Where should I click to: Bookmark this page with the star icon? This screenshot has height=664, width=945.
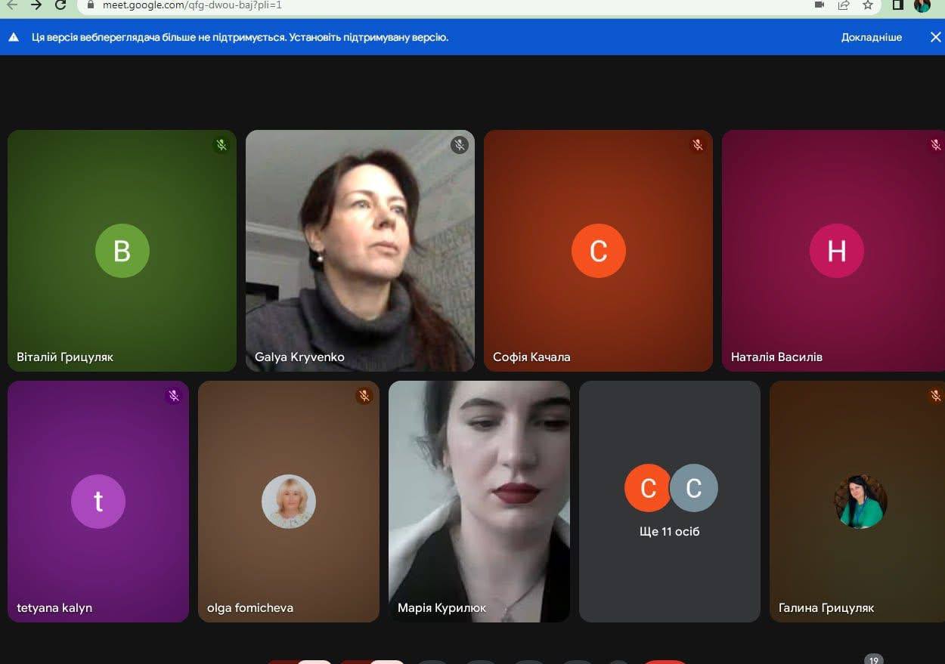click(868, 5)
